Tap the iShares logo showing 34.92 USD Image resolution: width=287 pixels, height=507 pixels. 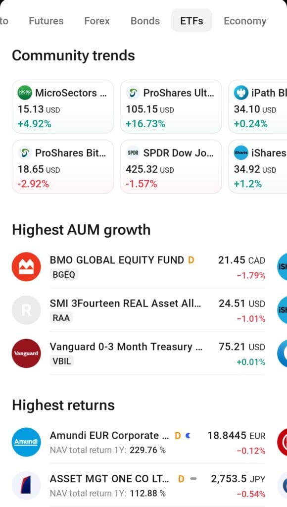point(241,153)
